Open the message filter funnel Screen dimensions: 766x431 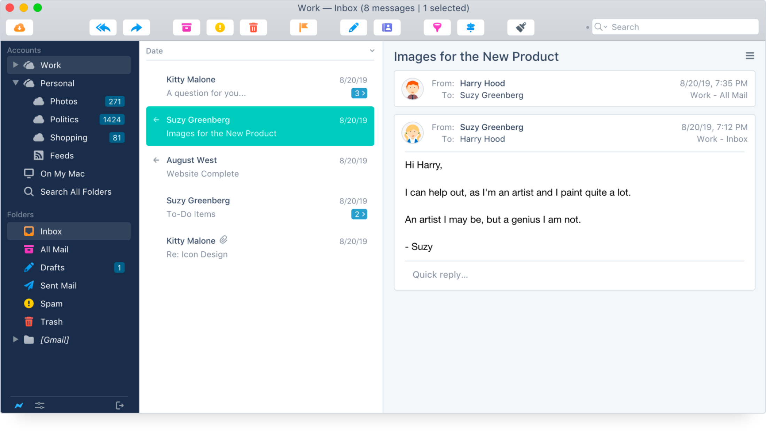coord(437,27)
